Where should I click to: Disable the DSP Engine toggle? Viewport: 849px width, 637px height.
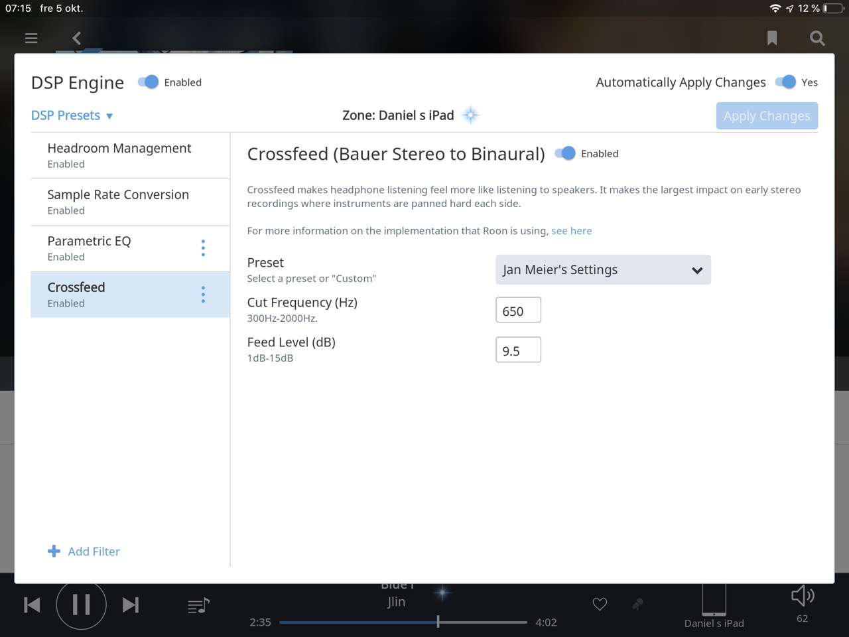pos(149,82)
